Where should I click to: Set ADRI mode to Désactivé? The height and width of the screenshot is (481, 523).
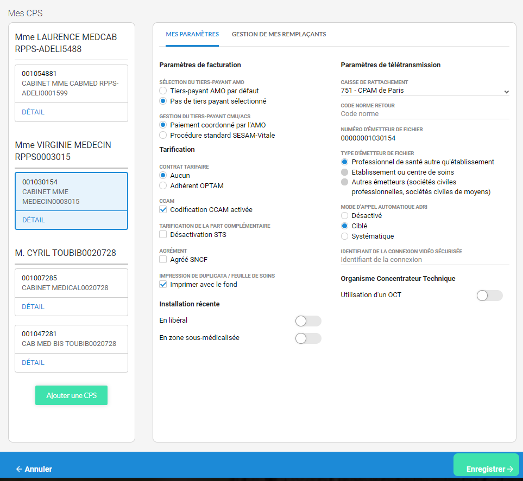point(344,215)
